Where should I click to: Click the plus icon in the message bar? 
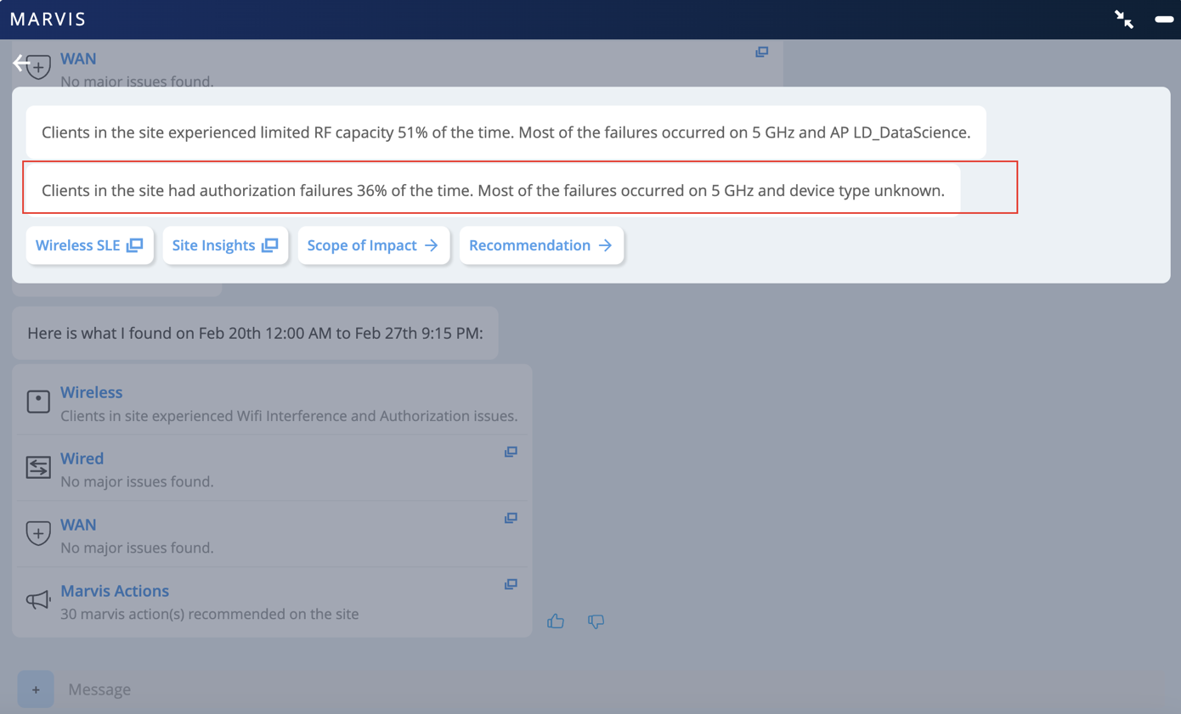[36, 689]
